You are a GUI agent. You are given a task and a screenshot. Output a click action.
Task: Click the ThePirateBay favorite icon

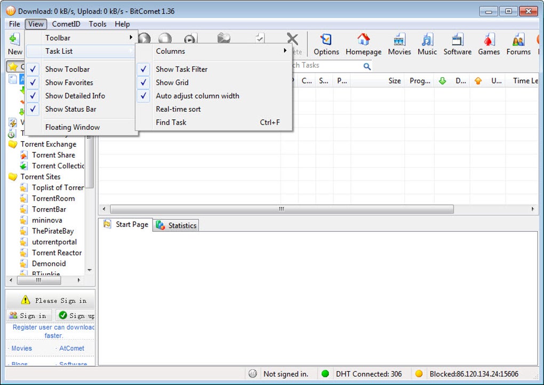click(x=23, y=231)
